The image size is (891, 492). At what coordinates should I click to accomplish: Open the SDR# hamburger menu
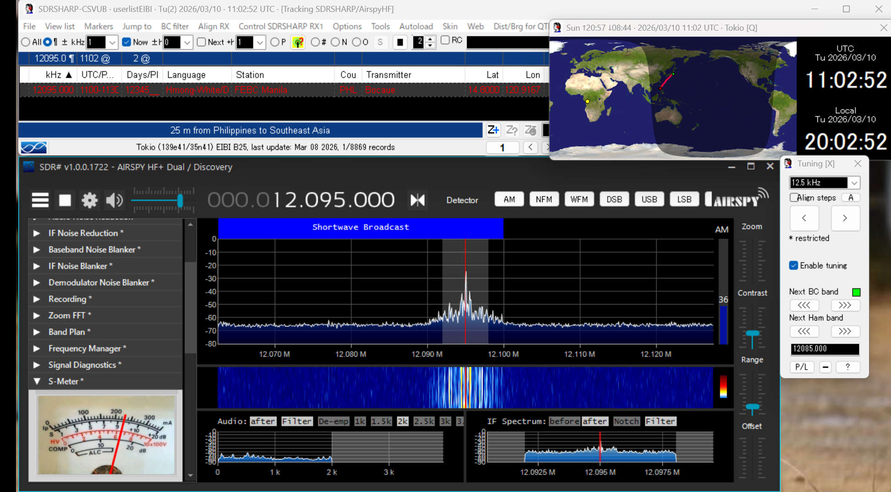[x=40, y=200]
